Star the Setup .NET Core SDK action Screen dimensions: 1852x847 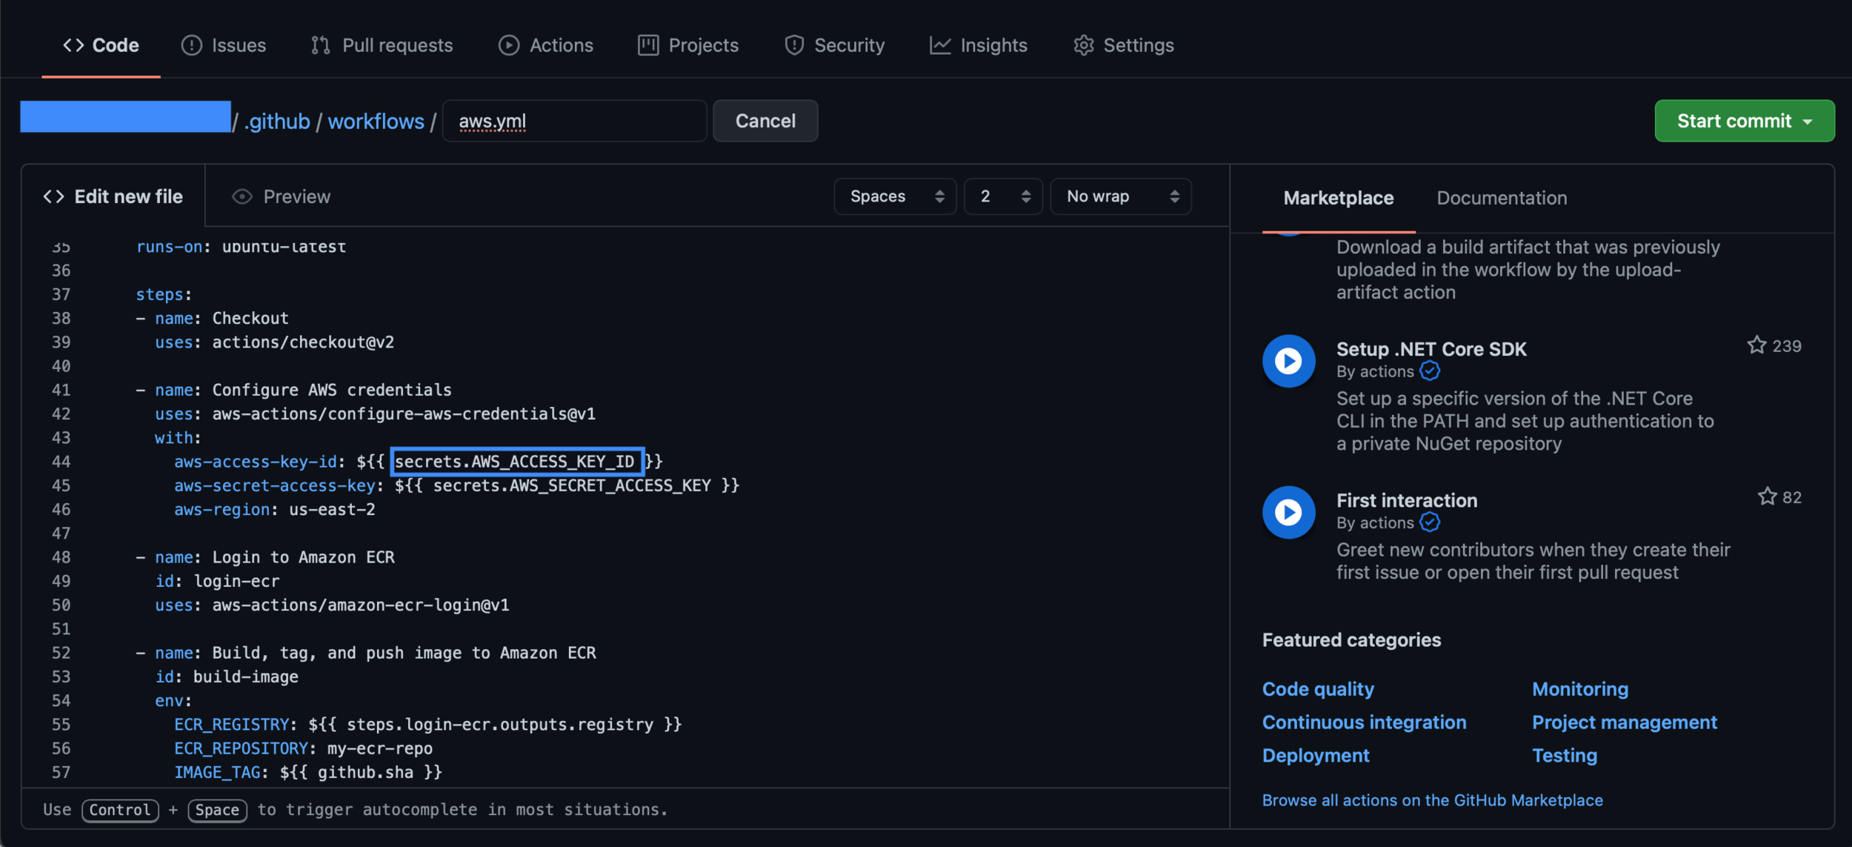point(1755,345)
